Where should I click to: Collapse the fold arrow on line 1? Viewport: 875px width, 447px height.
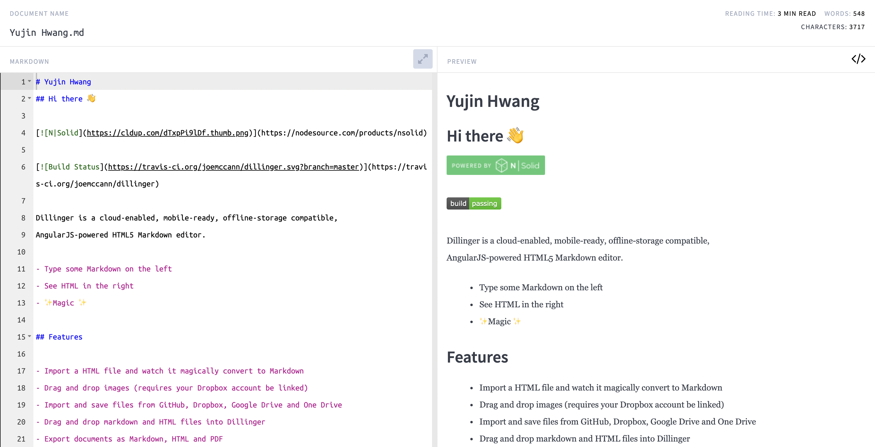[x=29, y=81]
